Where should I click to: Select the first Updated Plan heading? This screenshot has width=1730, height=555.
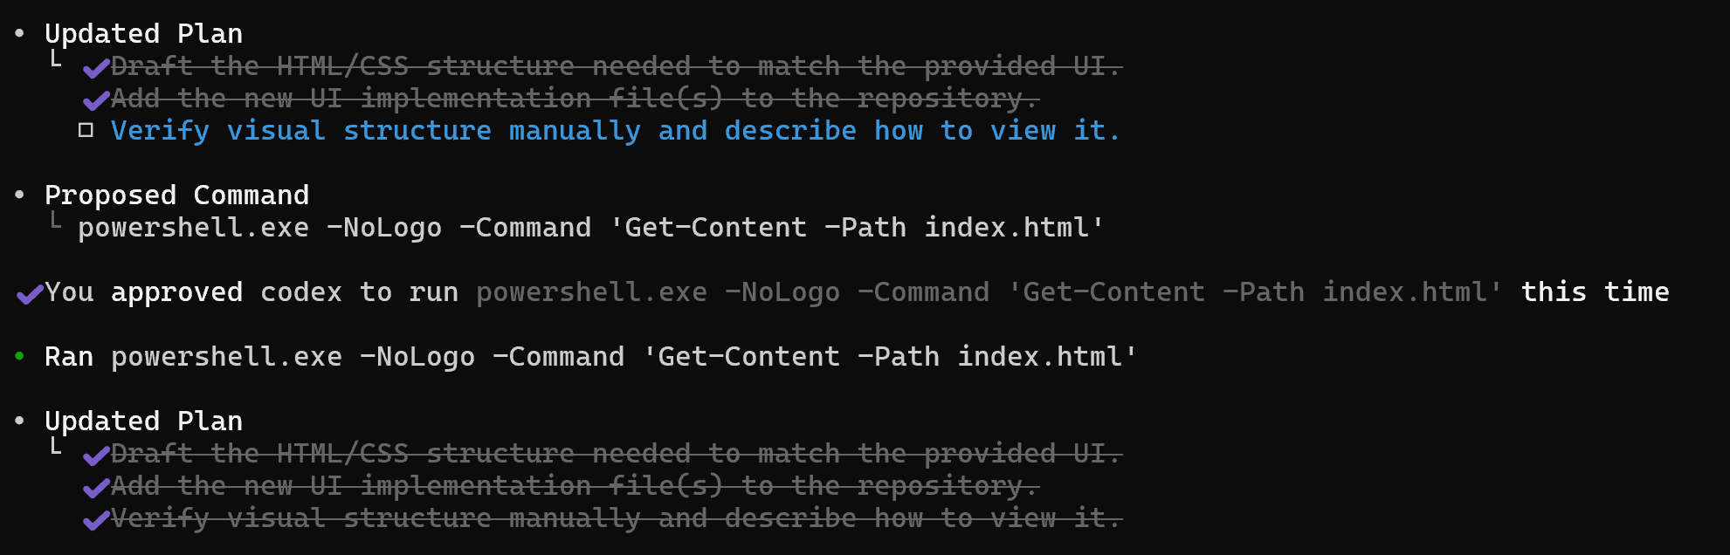(x=143, y=33)
